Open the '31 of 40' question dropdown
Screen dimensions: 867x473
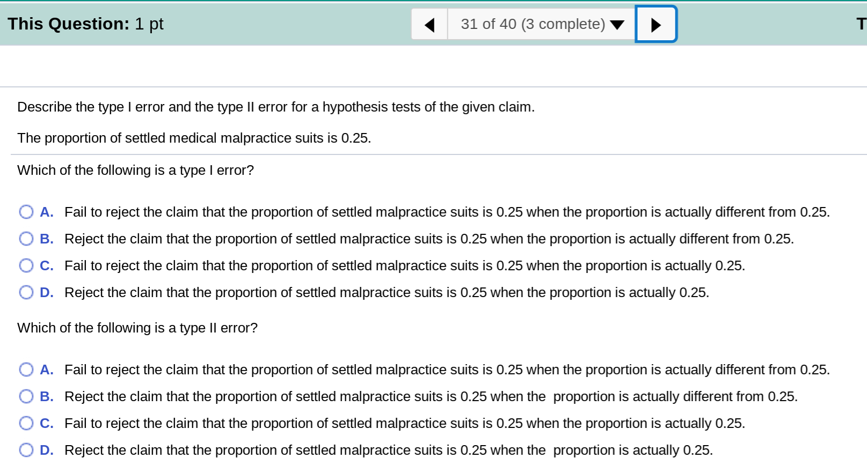tap(542, 24)
